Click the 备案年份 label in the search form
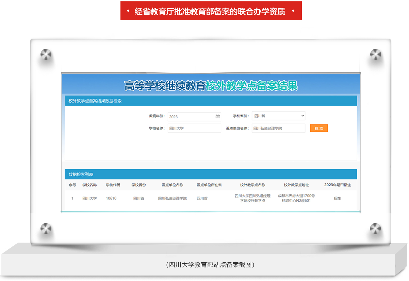Screen dimensions: 409x281 pos(157,116)
